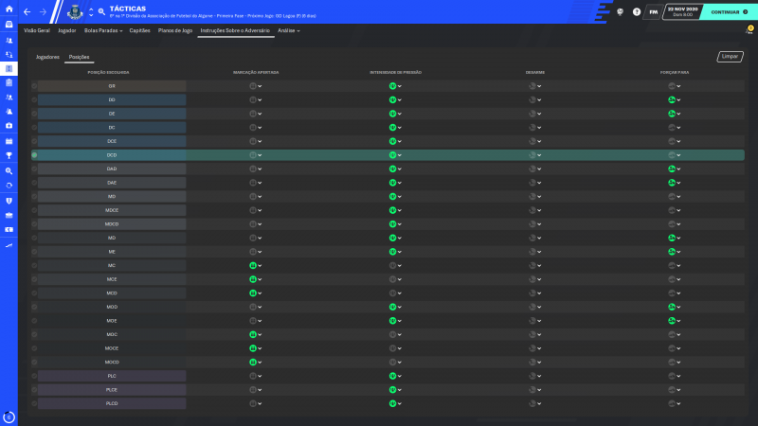This screenshot has height=426, width=758.
Task: Expand the tight marking dropdown for MCD
Action: [x=260, y=293]
